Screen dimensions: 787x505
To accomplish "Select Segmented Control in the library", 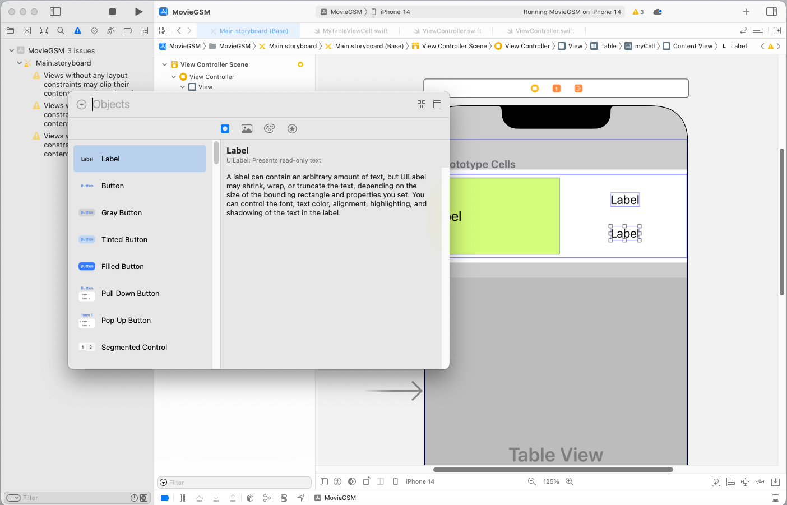I will (140, 347).
